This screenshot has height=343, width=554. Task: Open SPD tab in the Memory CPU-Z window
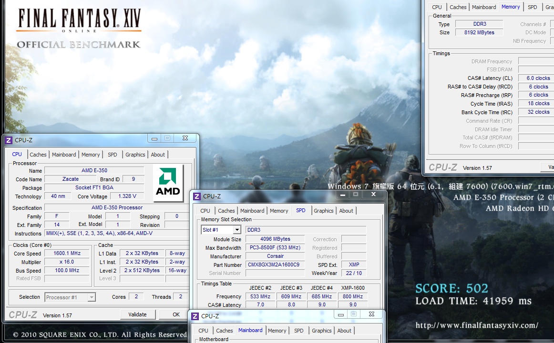pos(533,7)
